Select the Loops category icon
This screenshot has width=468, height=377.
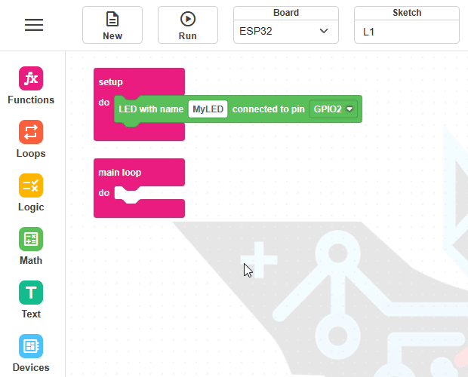pos(31,132)
